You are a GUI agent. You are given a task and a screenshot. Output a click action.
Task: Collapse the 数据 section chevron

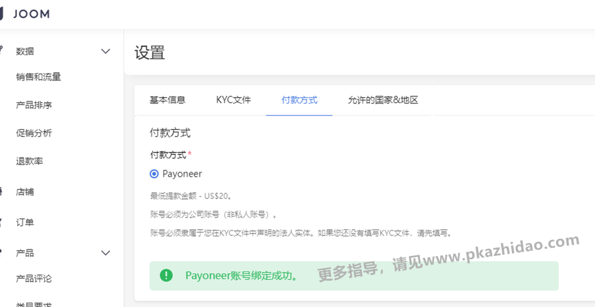click(x=106, y=51)
